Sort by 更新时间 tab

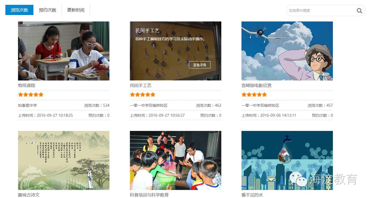pyautogui.click(x=76, y=10)
